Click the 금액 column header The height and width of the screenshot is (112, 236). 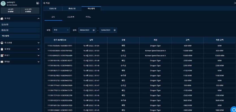(188, 40)
